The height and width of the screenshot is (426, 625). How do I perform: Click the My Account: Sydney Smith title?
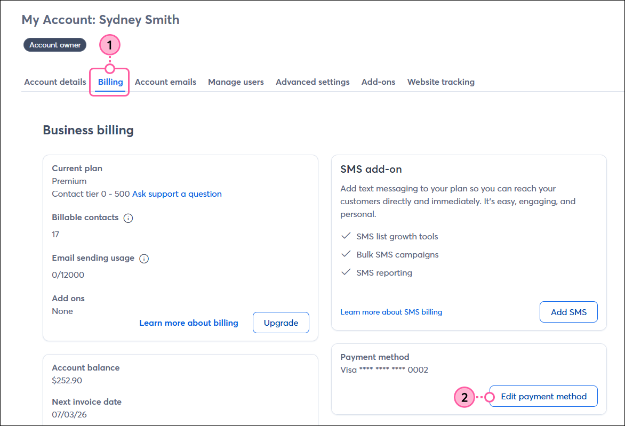[100, 20]
